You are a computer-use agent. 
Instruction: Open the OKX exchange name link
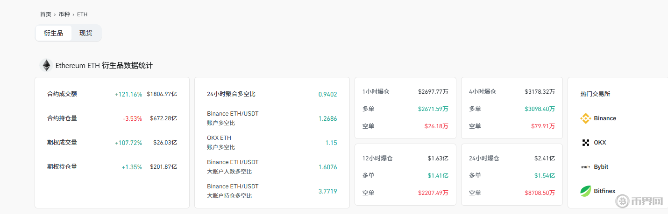(x=600, y=143)
